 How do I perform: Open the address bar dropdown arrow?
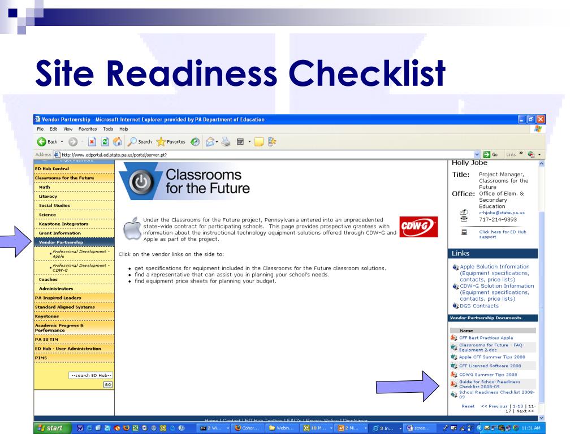point(477,155)
